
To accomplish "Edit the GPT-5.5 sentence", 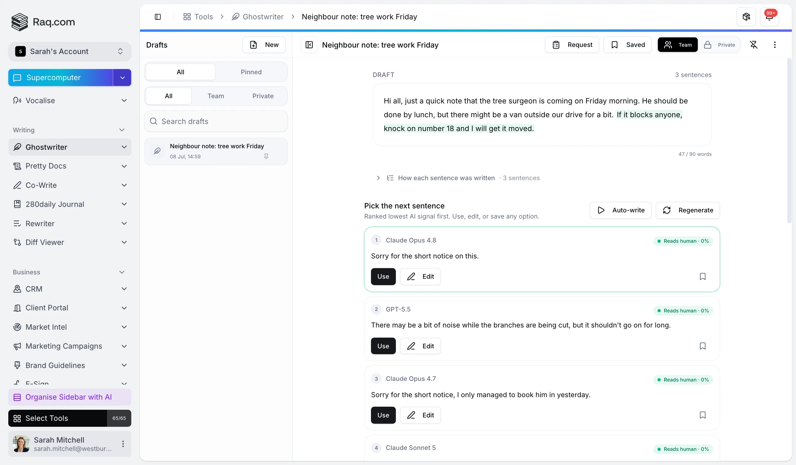I will coord(420,346).
